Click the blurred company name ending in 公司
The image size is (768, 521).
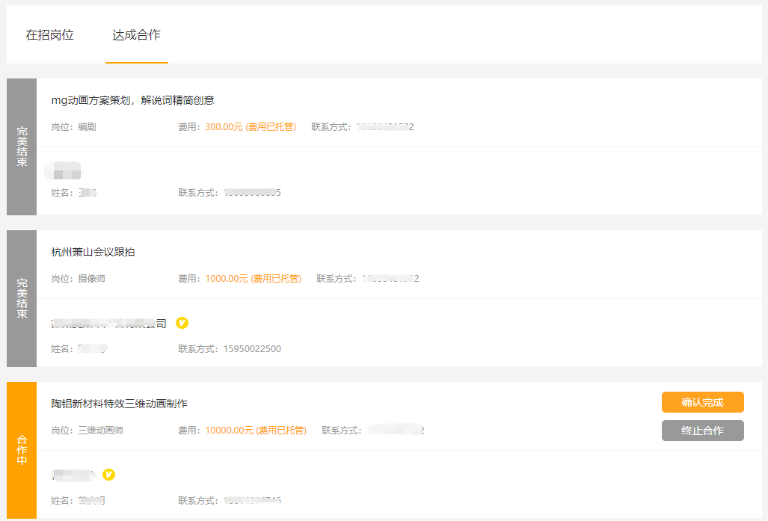point(108,323)
